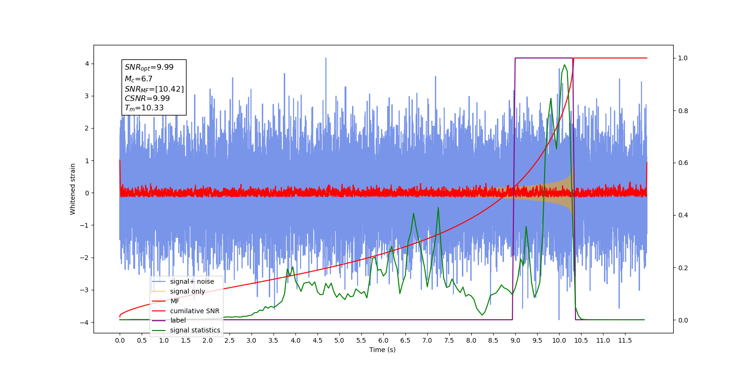
Task: Click the Mc=6.7 annotation text
Action: pyautogui.click(x=138, y=79)
